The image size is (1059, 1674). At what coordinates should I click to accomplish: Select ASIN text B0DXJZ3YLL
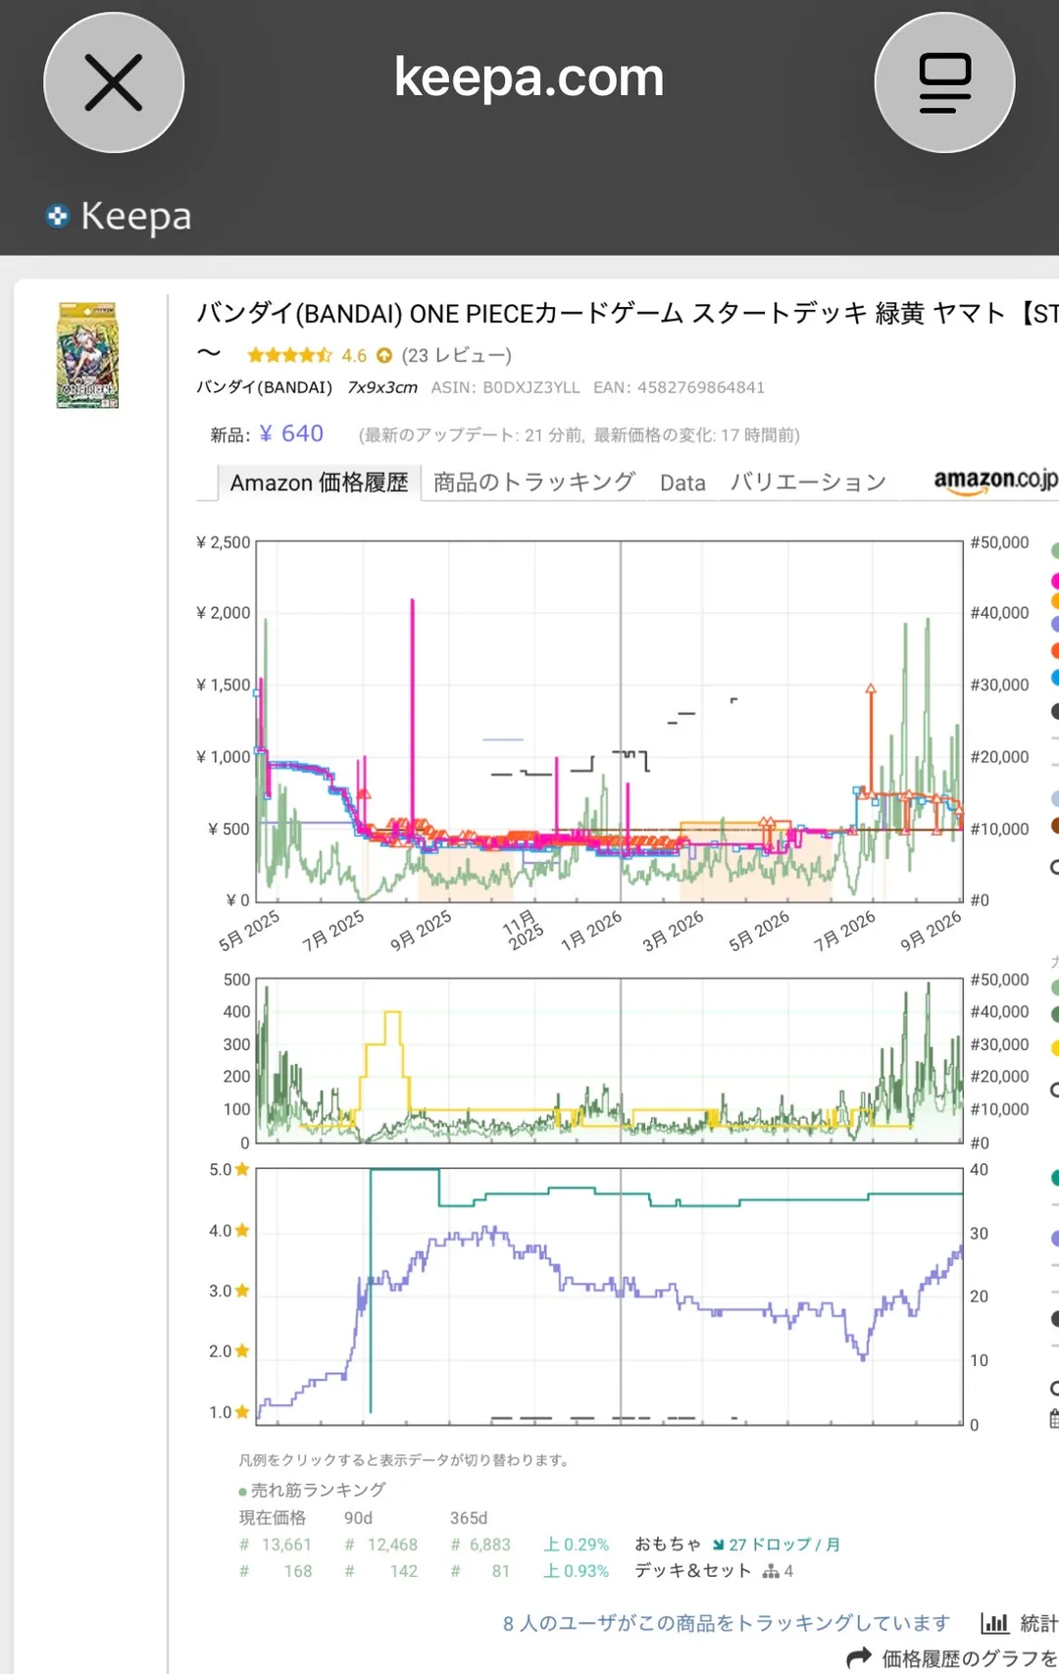point(531,387)
